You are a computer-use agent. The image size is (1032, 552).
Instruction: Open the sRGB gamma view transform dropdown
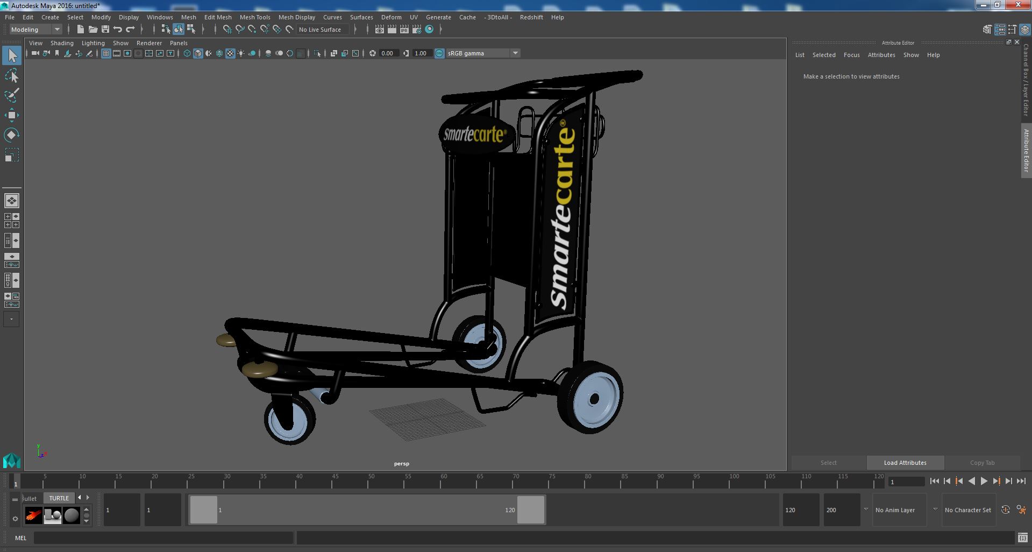point(482,53)
